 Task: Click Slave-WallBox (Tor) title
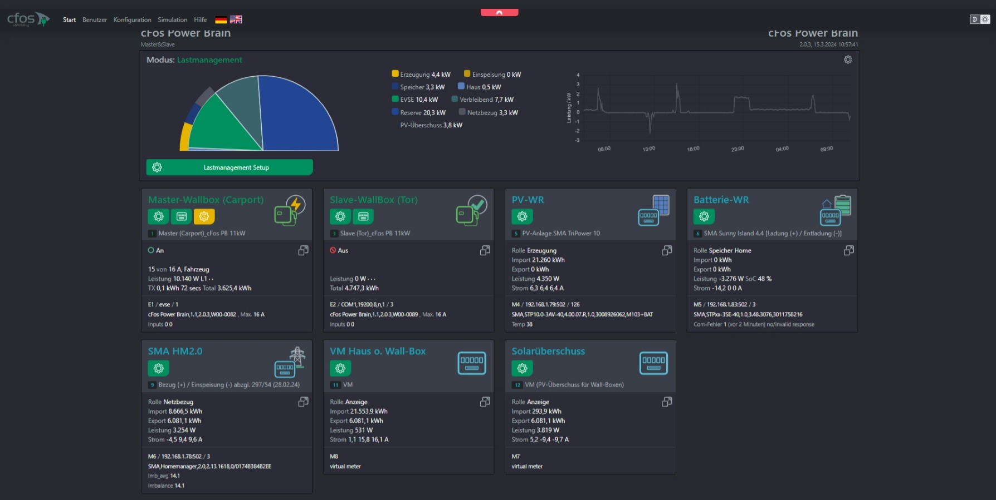pyautogui.click(x=374, y=200)
